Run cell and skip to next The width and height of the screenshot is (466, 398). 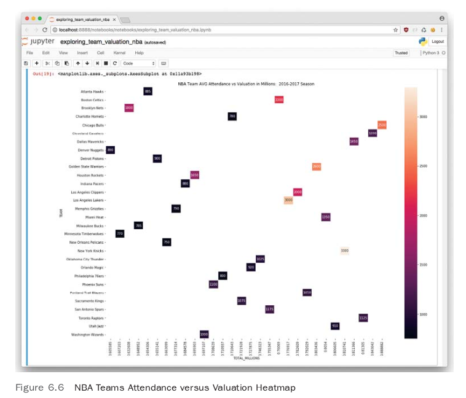pos(97,63)
